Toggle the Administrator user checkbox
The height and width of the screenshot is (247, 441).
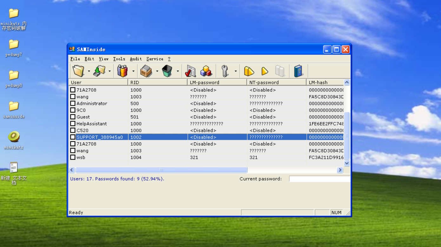(73, 103)
